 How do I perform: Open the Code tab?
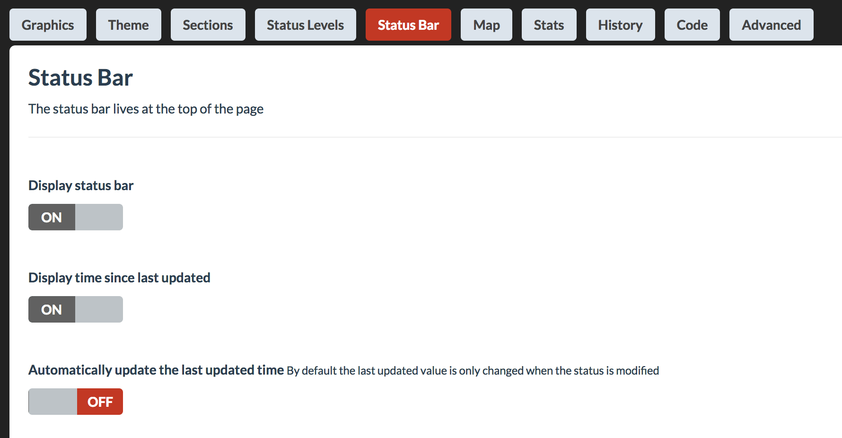692,25
